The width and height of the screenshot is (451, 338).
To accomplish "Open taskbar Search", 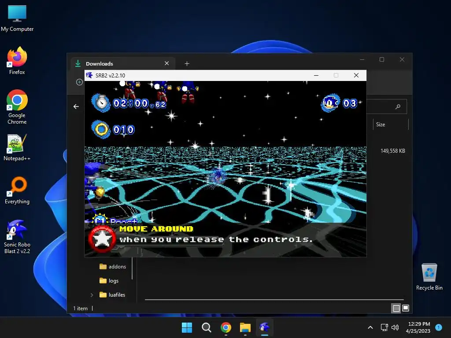I will click(x=206, y=327).
